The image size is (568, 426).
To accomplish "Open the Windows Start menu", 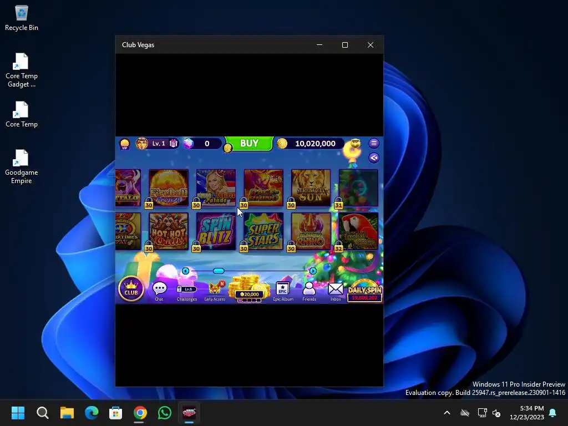I will pos(18,413).
